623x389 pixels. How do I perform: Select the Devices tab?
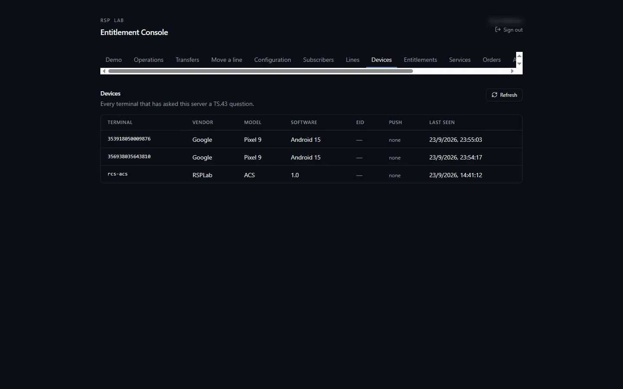pyautogui.click(x=382, y=60)
